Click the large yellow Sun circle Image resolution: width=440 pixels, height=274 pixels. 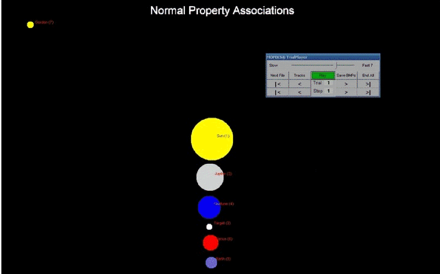click(212, 139)
